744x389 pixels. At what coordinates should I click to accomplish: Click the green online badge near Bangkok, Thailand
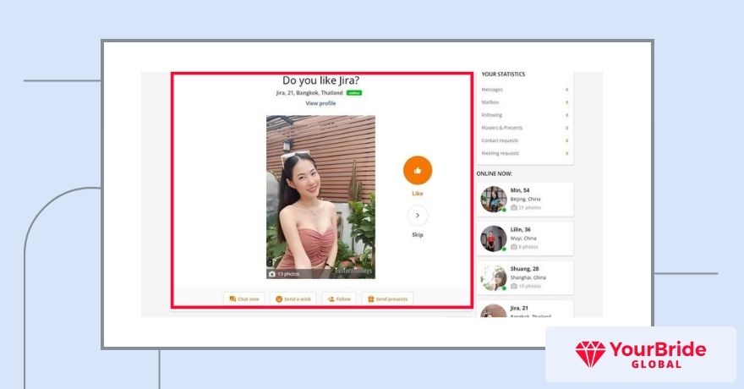354,93
